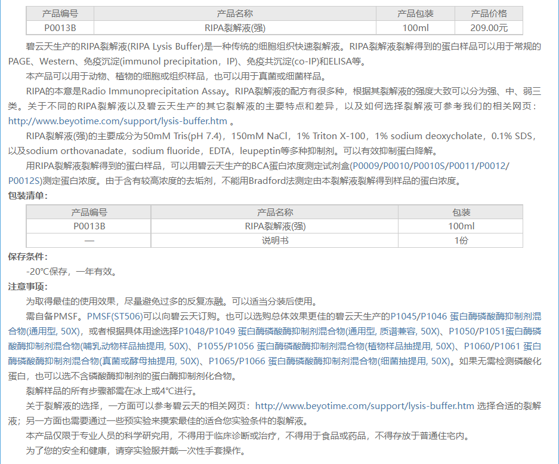Open the PMSF(ST506) product link
The width and height of the screenshot is (559, 464).
(x=115, y=316)
